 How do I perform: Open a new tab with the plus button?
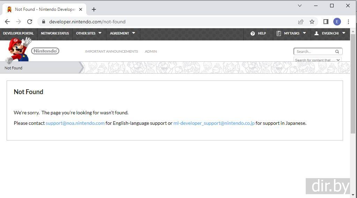coord(94,9)
